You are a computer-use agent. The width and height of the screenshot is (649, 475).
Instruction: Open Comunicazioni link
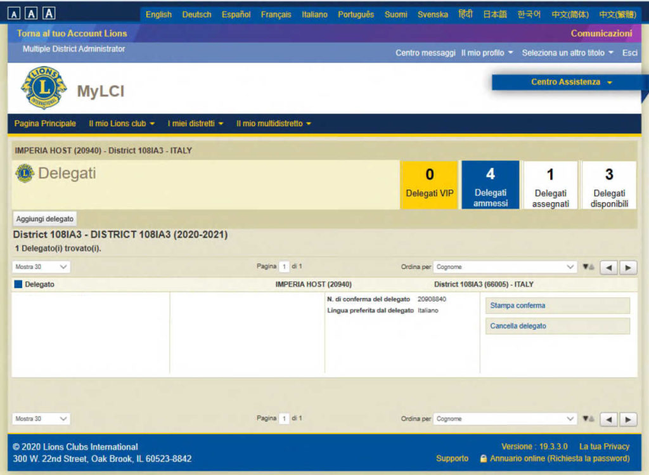coord(601,34)
